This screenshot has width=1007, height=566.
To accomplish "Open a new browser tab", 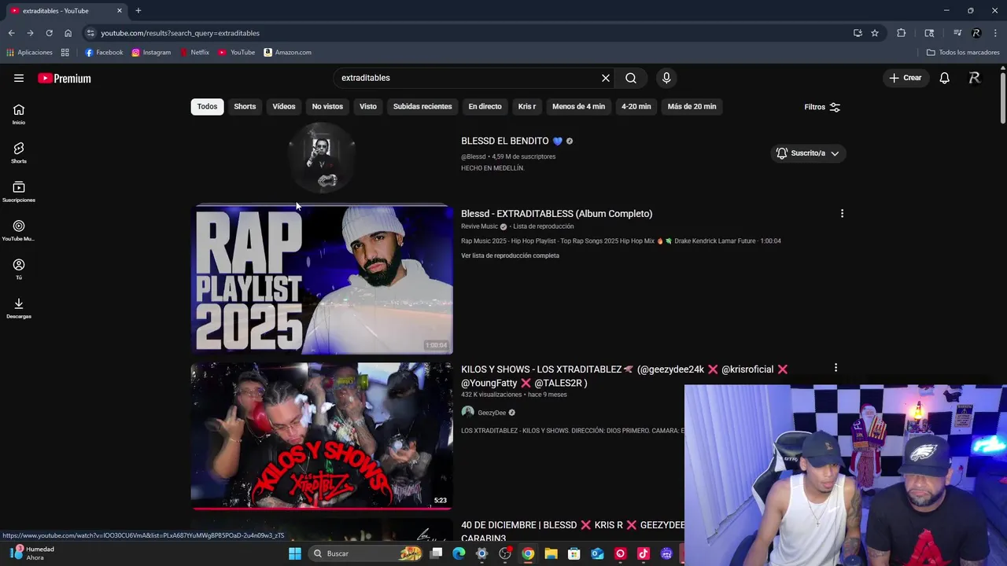I will pyautogui.click(x=138, y=10).
